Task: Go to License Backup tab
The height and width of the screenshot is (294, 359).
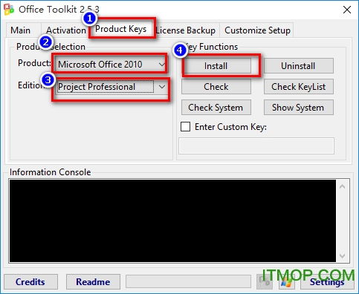Action: click(x=186, y=30)
